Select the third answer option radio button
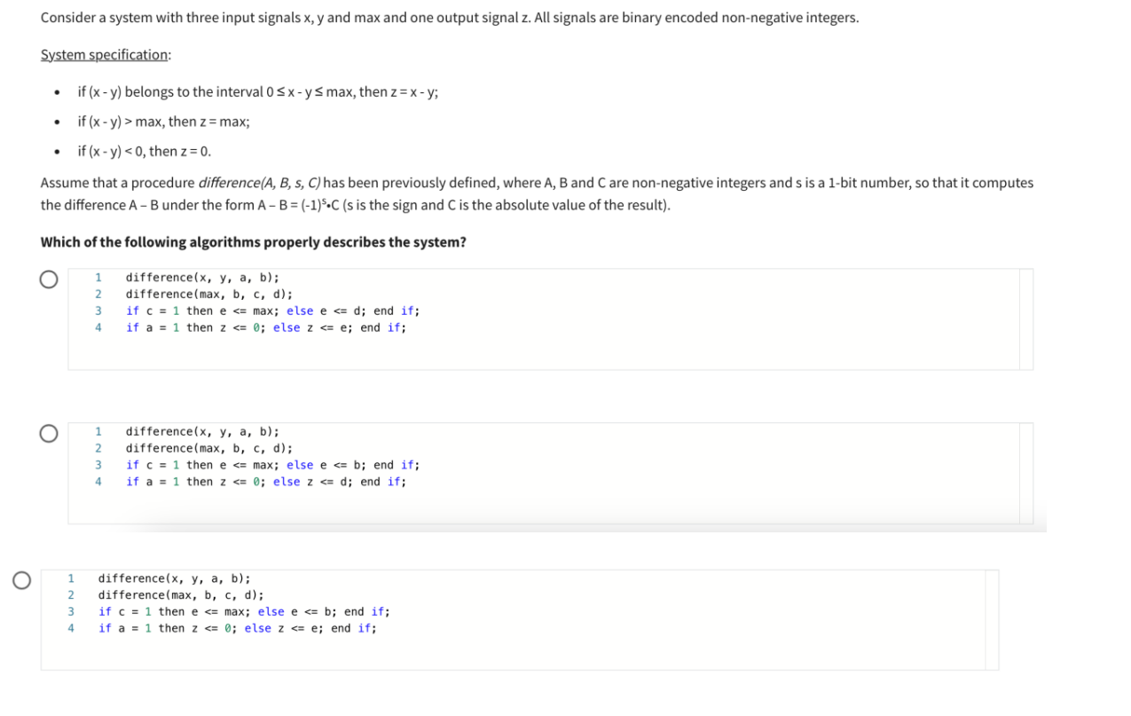1131x716 pixels. pos(22,578)
